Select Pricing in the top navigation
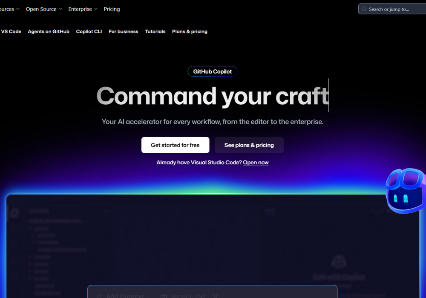Image resolution: width=426 pixels, height=298 pixels. pyautogui.click(x=112, y=9)
